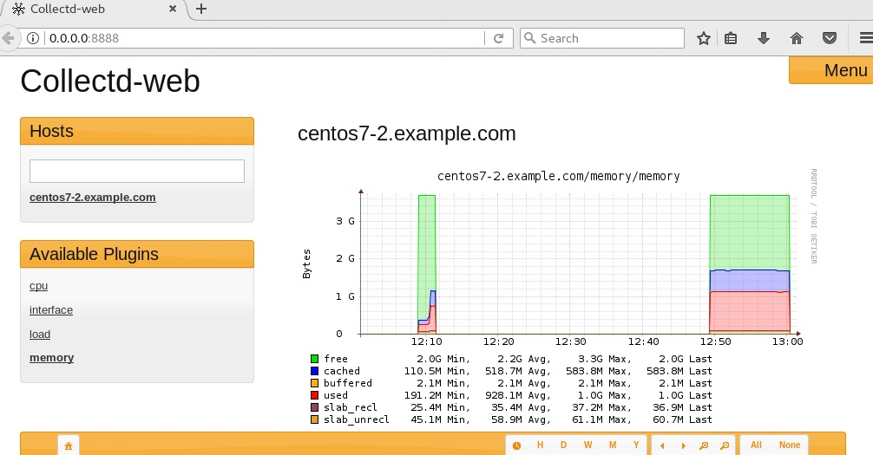Click the slab_recl legend label
The height and width of the screenshot is (455, 873).
coord(351,407)
